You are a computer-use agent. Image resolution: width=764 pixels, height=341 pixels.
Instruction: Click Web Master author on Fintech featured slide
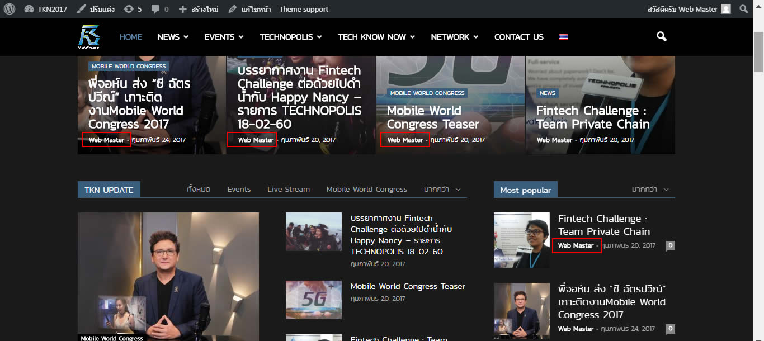coord(555,140)
